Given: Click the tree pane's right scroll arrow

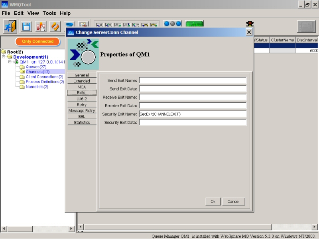Looking at the screenshot, I should [x=71, y=229].
